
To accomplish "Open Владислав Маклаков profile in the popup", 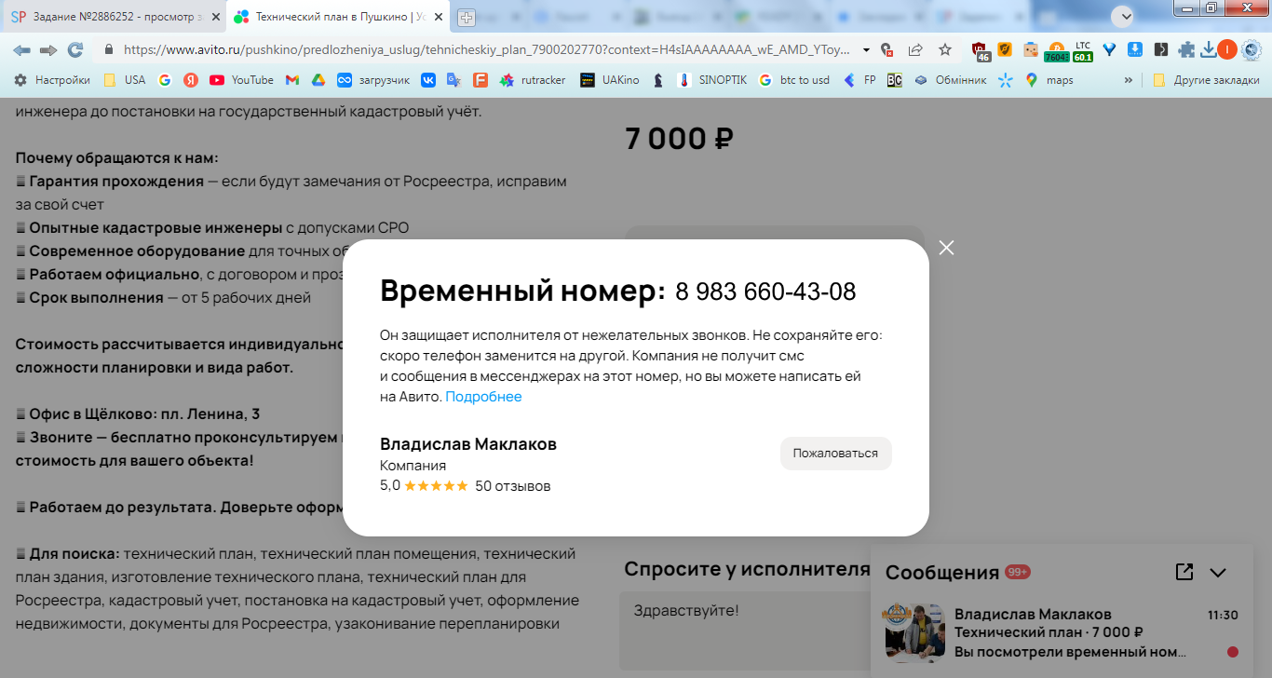I will click(468, 444).
